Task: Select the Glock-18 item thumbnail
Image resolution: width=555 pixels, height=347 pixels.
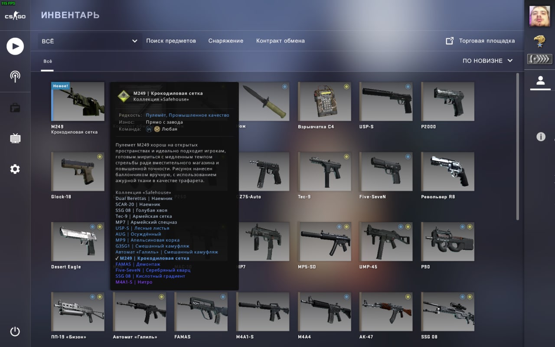Action: (78, 171)
